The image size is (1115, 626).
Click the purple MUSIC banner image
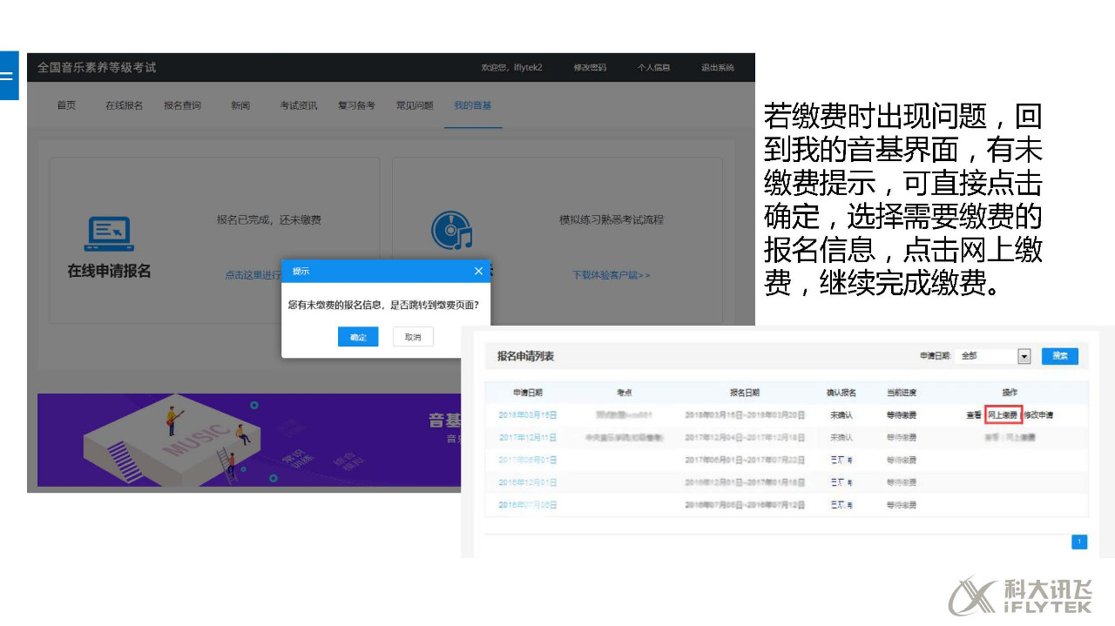pos(249,440)
